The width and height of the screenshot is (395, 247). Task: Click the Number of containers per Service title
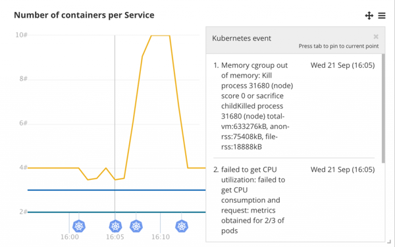pyautogui.click(x=84, y=15)
